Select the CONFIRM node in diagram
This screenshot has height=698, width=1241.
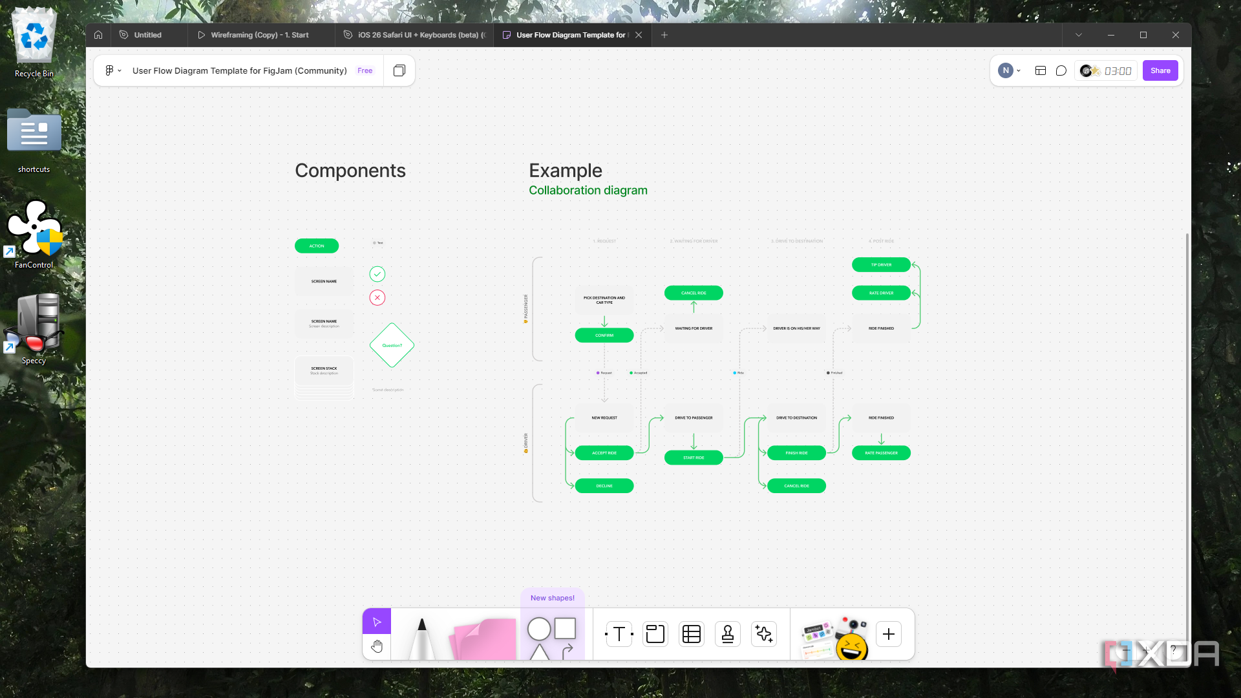[604, 335]
